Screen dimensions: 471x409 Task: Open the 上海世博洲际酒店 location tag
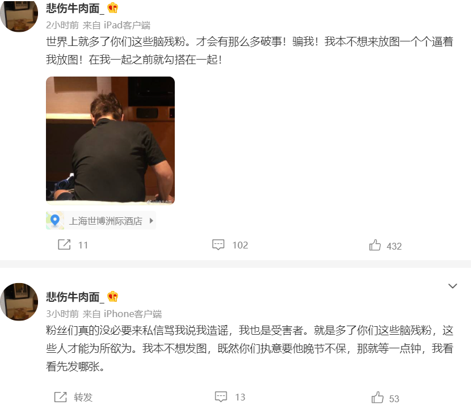pyautogui.click(x=100, y=221)
